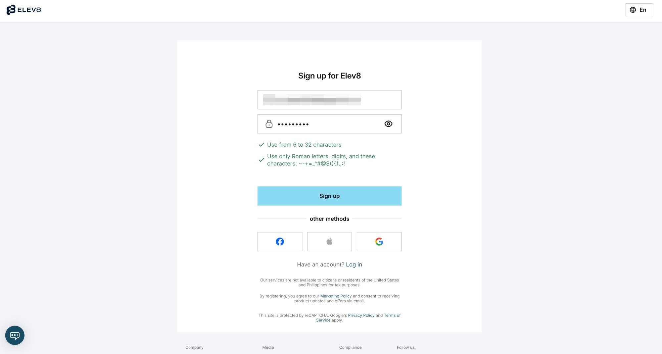
Task: Click the globe icon in the top bar
Action: tap(633, 10)
